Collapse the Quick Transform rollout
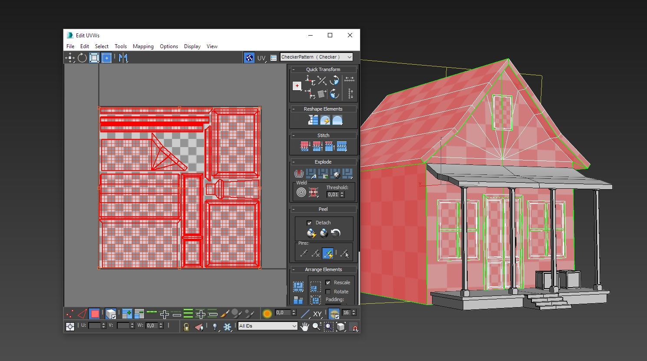The width and height of the screenshot is (647, 361). pyautogui.click(x=323, y=69)
